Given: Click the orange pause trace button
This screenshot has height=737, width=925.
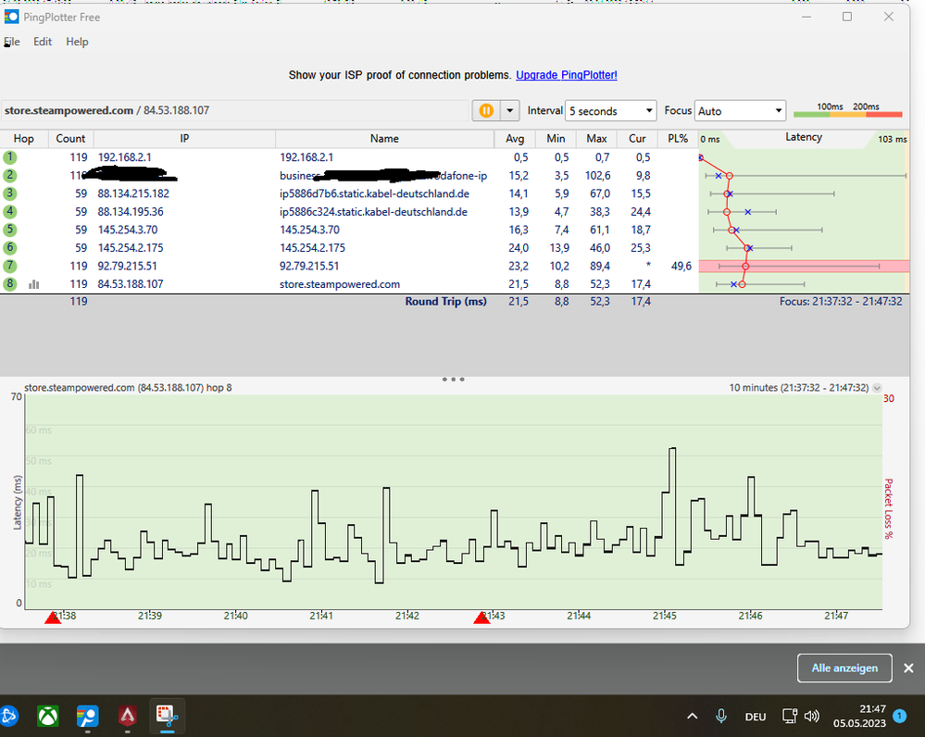Looking at the screenshot, I should [x=486, y=110].
